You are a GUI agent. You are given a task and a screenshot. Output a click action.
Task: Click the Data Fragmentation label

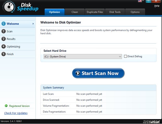click(x=54, y=112)
